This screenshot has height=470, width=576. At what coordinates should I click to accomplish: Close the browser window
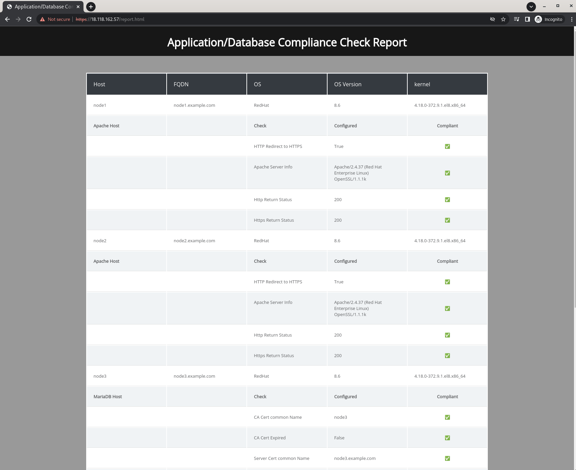point(571,6)
